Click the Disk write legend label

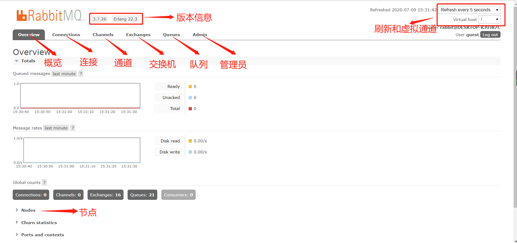[168, 152]
